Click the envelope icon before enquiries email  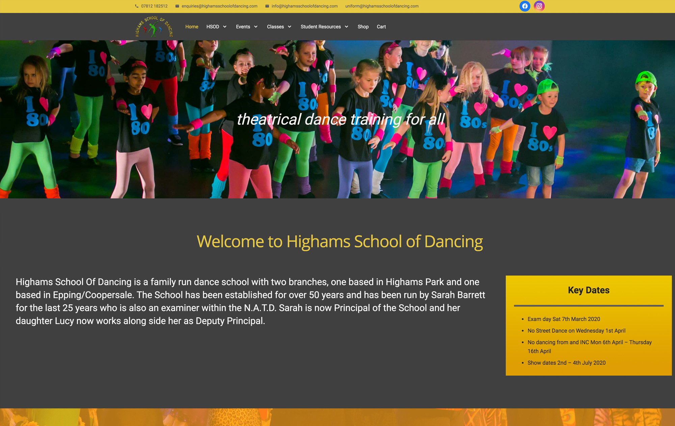177,6
